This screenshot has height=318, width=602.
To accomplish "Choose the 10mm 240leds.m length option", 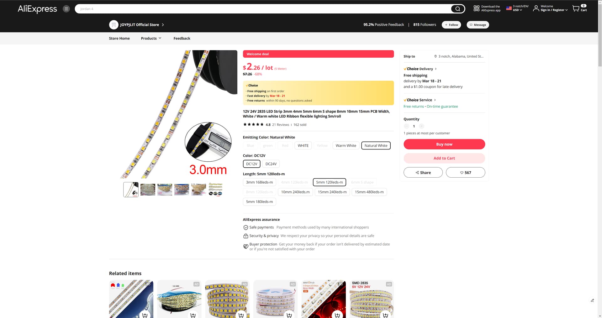I will [295, 192].
